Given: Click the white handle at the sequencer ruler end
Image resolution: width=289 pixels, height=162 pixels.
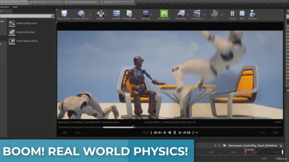Looking at the screenshot, I should click(282, 152).
